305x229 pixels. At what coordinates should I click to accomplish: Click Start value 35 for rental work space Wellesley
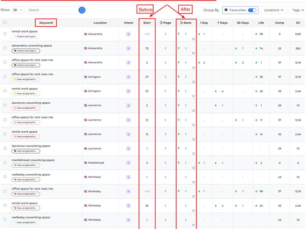point(147,205)
